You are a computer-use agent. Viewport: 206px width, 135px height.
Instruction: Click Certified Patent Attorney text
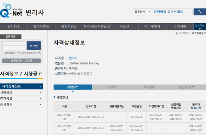click(x=84, y=63)
